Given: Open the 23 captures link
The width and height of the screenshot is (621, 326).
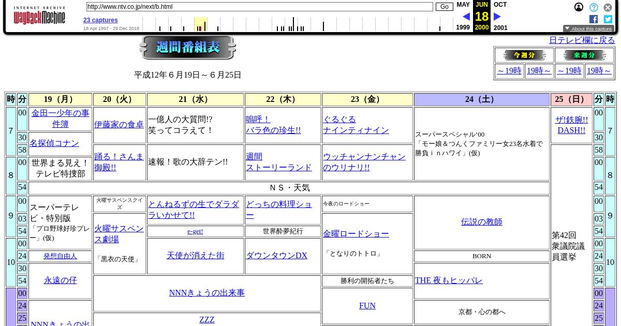Looking at the screenshot, I should tap(100, 20).
